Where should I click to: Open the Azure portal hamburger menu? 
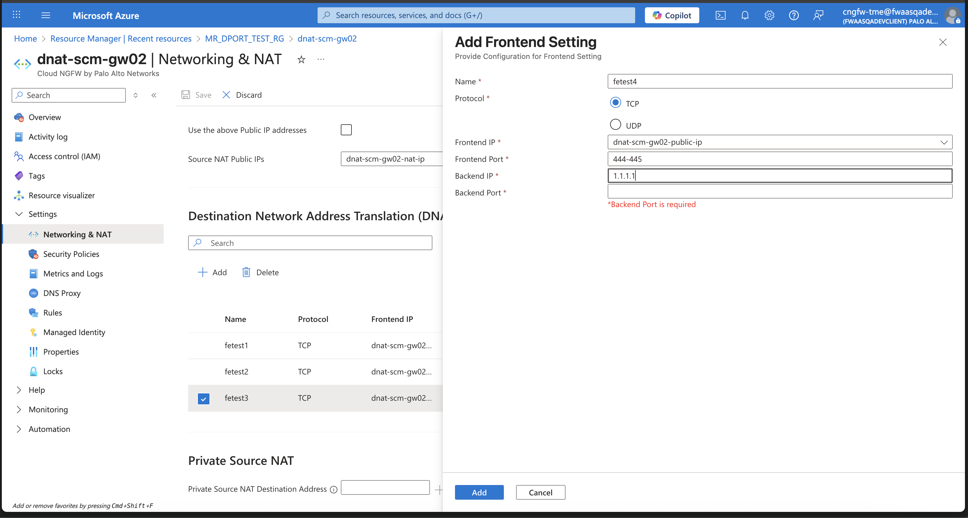click(46, 15)
